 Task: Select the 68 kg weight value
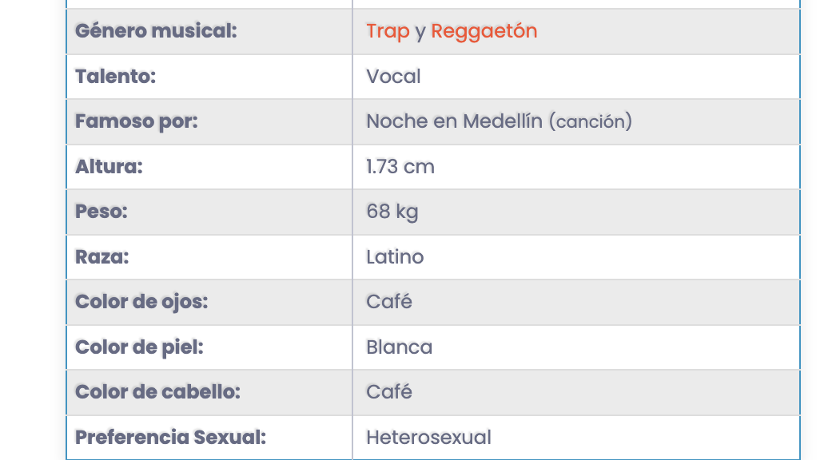pyautogui.click(x=392, y=212)
